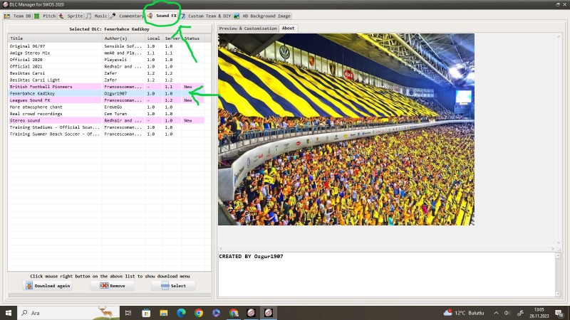Click the HD Background Image icon
Screen dimensions: 570x320
click(x=237, y=16)
